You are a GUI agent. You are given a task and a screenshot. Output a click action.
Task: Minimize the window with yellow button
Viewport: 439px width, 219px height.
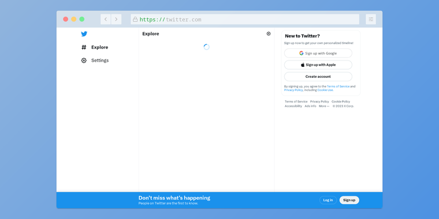point(73,19)
